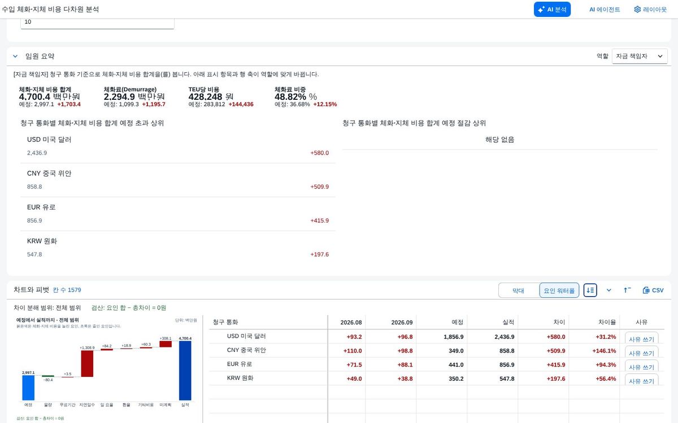
Task: Select CNY 중국 위안 in the summary list
Action: tap(178, 180)
